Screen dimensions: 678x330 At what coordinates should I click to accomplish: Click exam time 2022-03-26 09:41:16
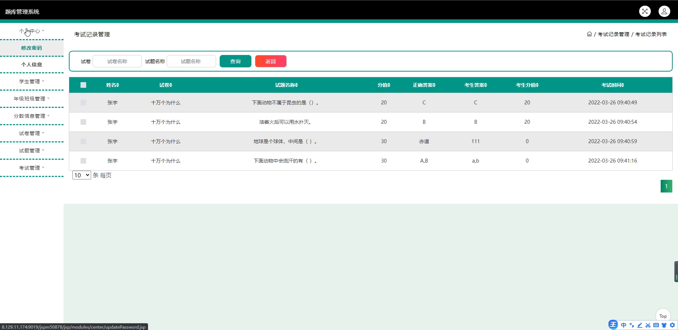click(x=613, y=161)
